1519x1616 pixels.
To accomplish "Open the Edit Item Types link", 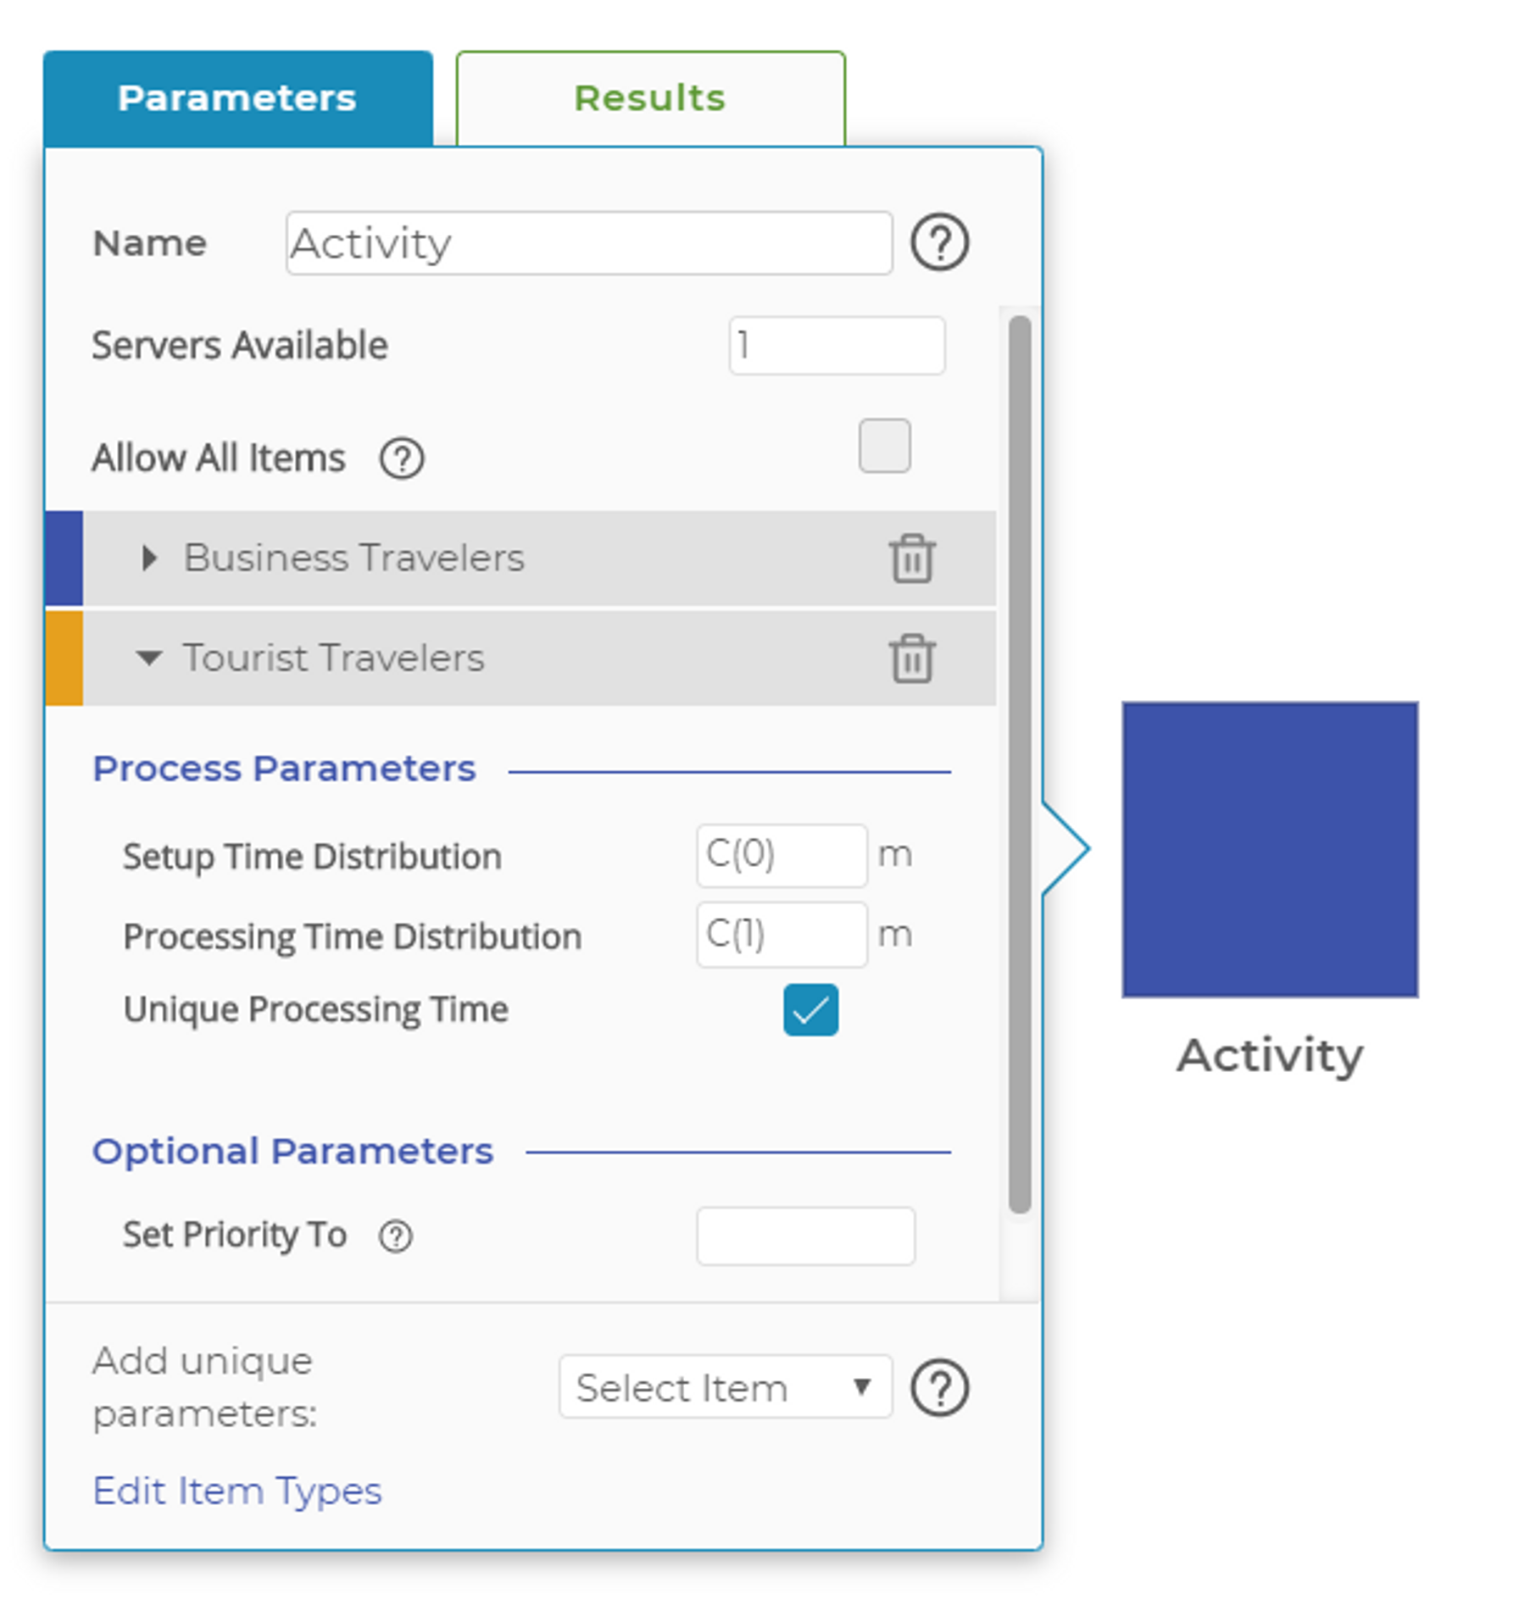I will click(237, 1491).
